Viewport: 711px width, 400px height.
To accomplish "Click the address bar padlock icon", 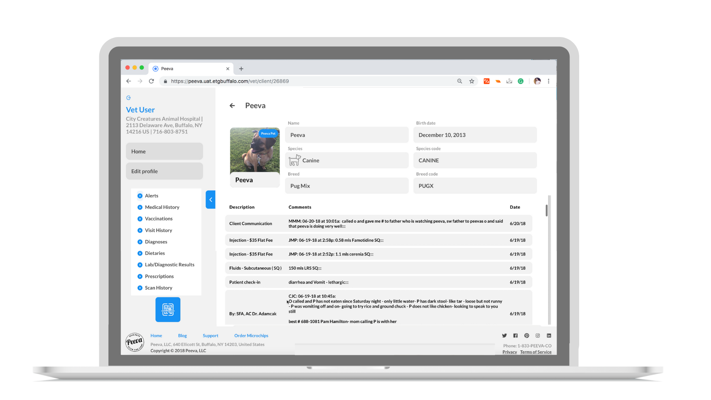I will click(x=166, y=81).
